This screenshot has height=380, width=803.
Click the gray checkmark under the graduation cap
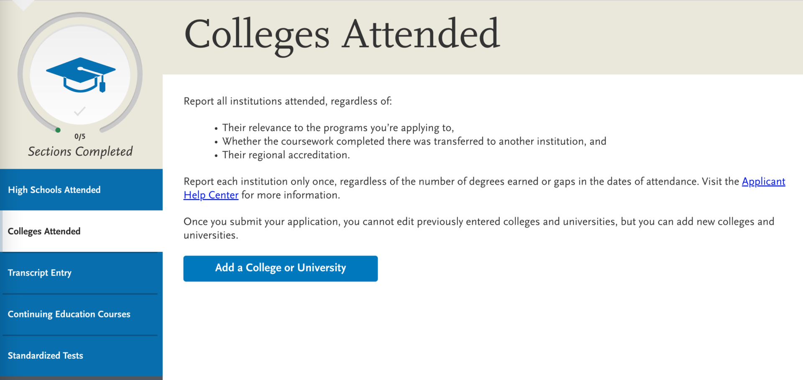[x=80, y=111]
